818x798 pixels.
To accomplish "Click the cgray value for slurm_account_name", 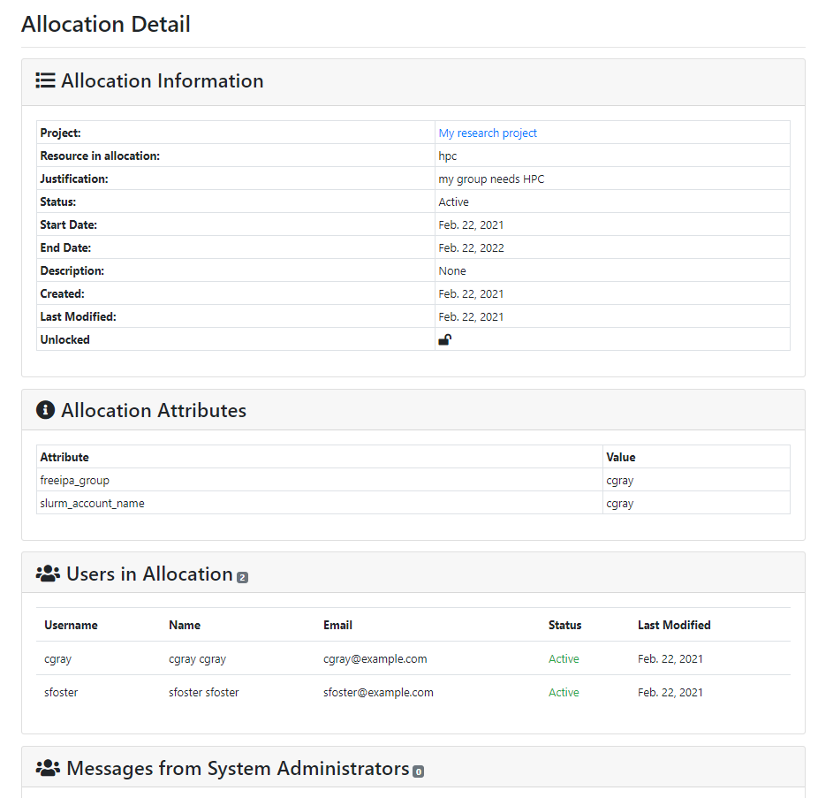I will (x=620, y=503).
